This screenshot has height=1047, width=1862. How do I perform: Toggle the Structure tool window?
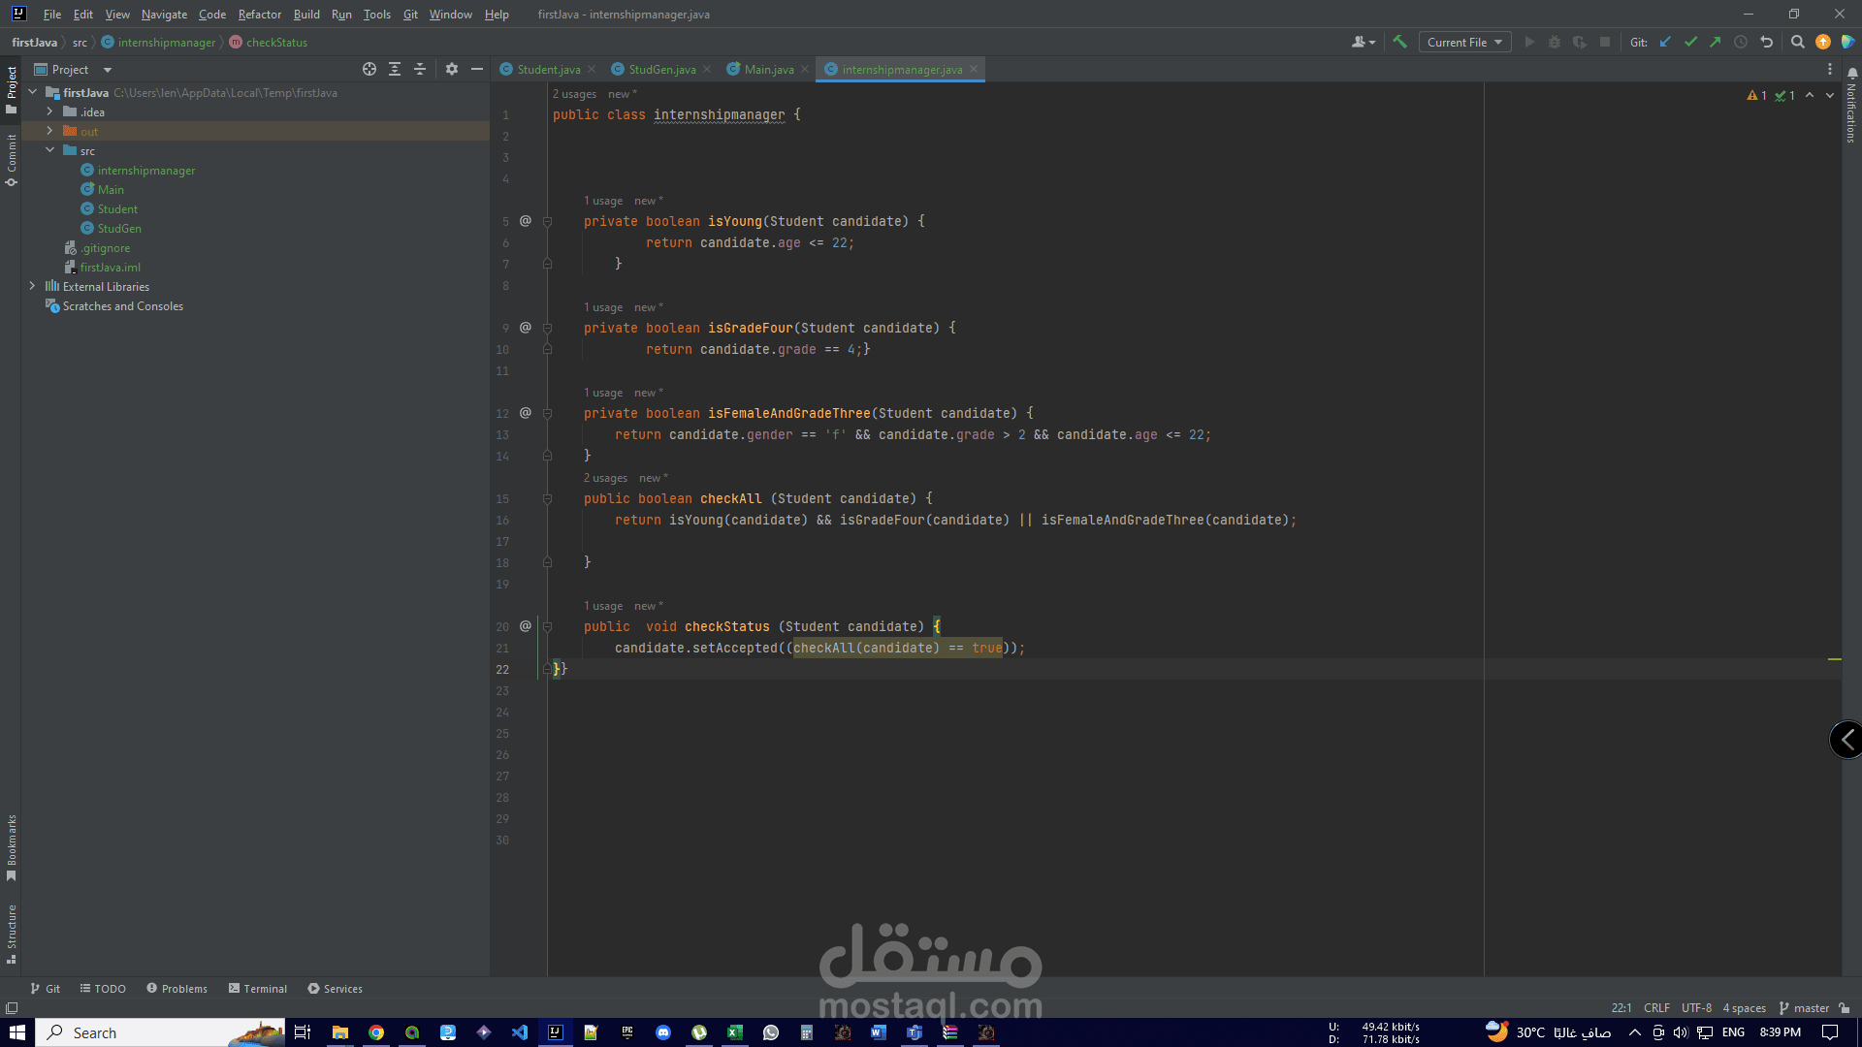click(x=12, y=933)
